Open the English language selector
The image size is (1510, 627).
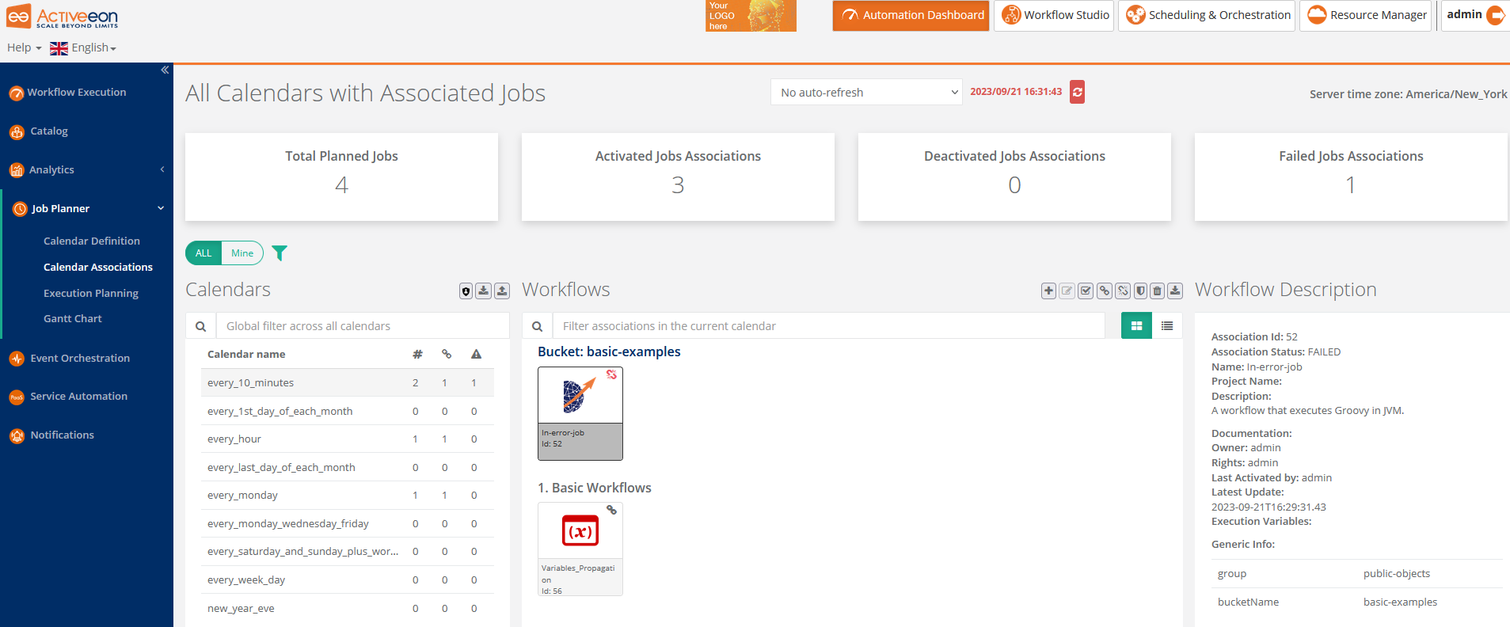coord(83,47)
